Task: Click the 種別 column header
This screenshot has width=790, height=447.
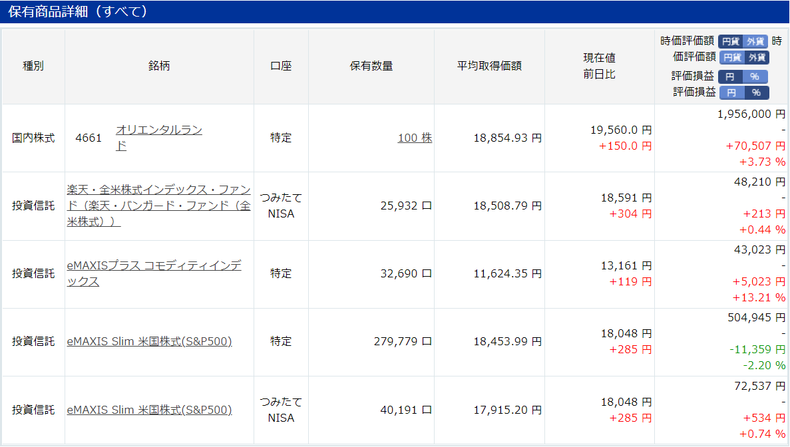Action: click(x=33, y=66)
